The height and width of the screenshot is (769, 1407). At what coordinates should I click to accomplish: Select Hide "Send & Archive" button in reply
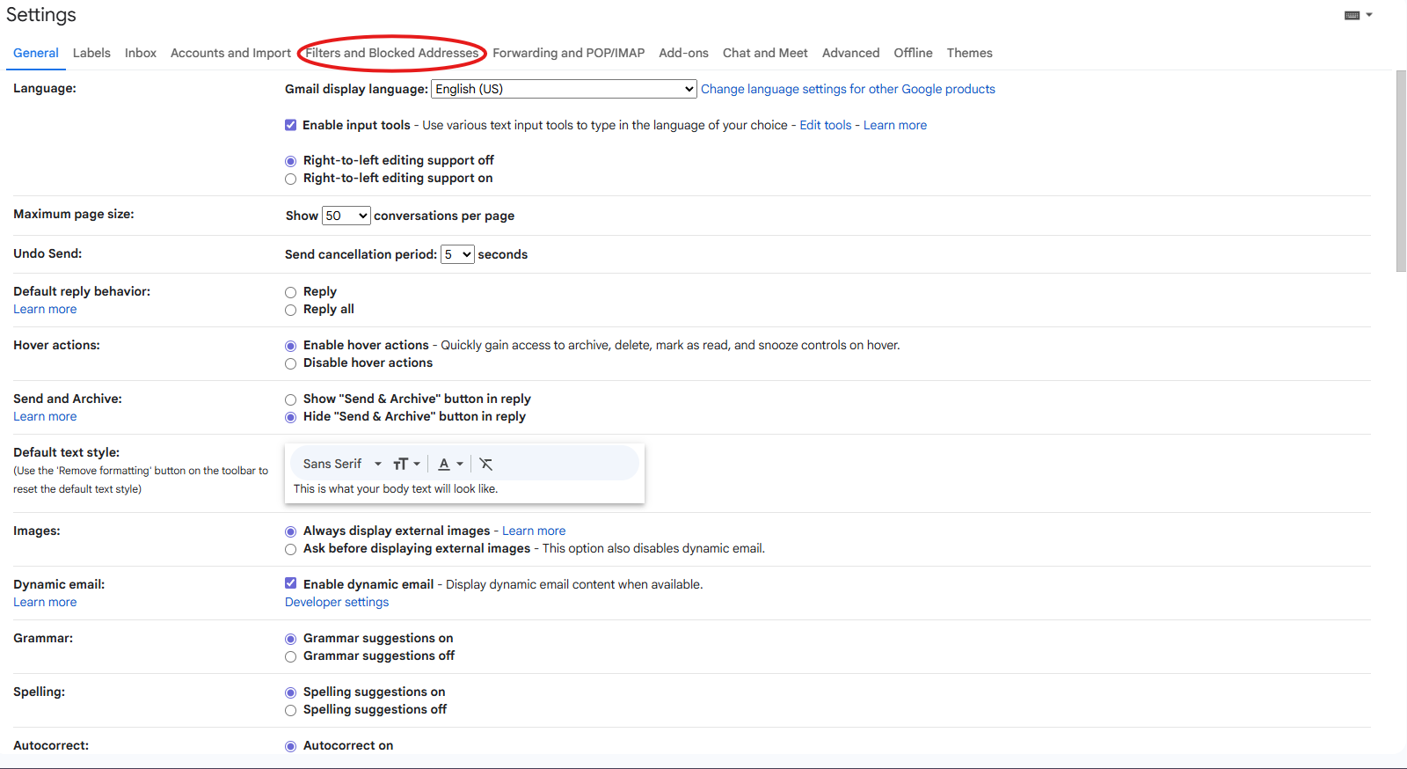(x=290, y=417)
